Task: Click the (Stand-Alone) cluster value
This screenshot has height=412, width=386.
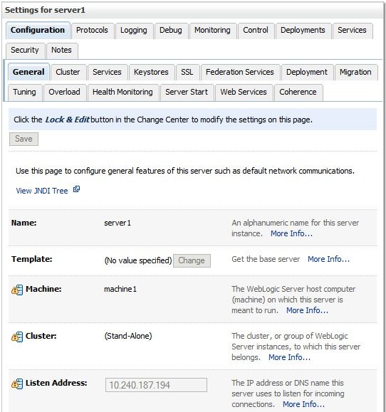Action: 128,336
